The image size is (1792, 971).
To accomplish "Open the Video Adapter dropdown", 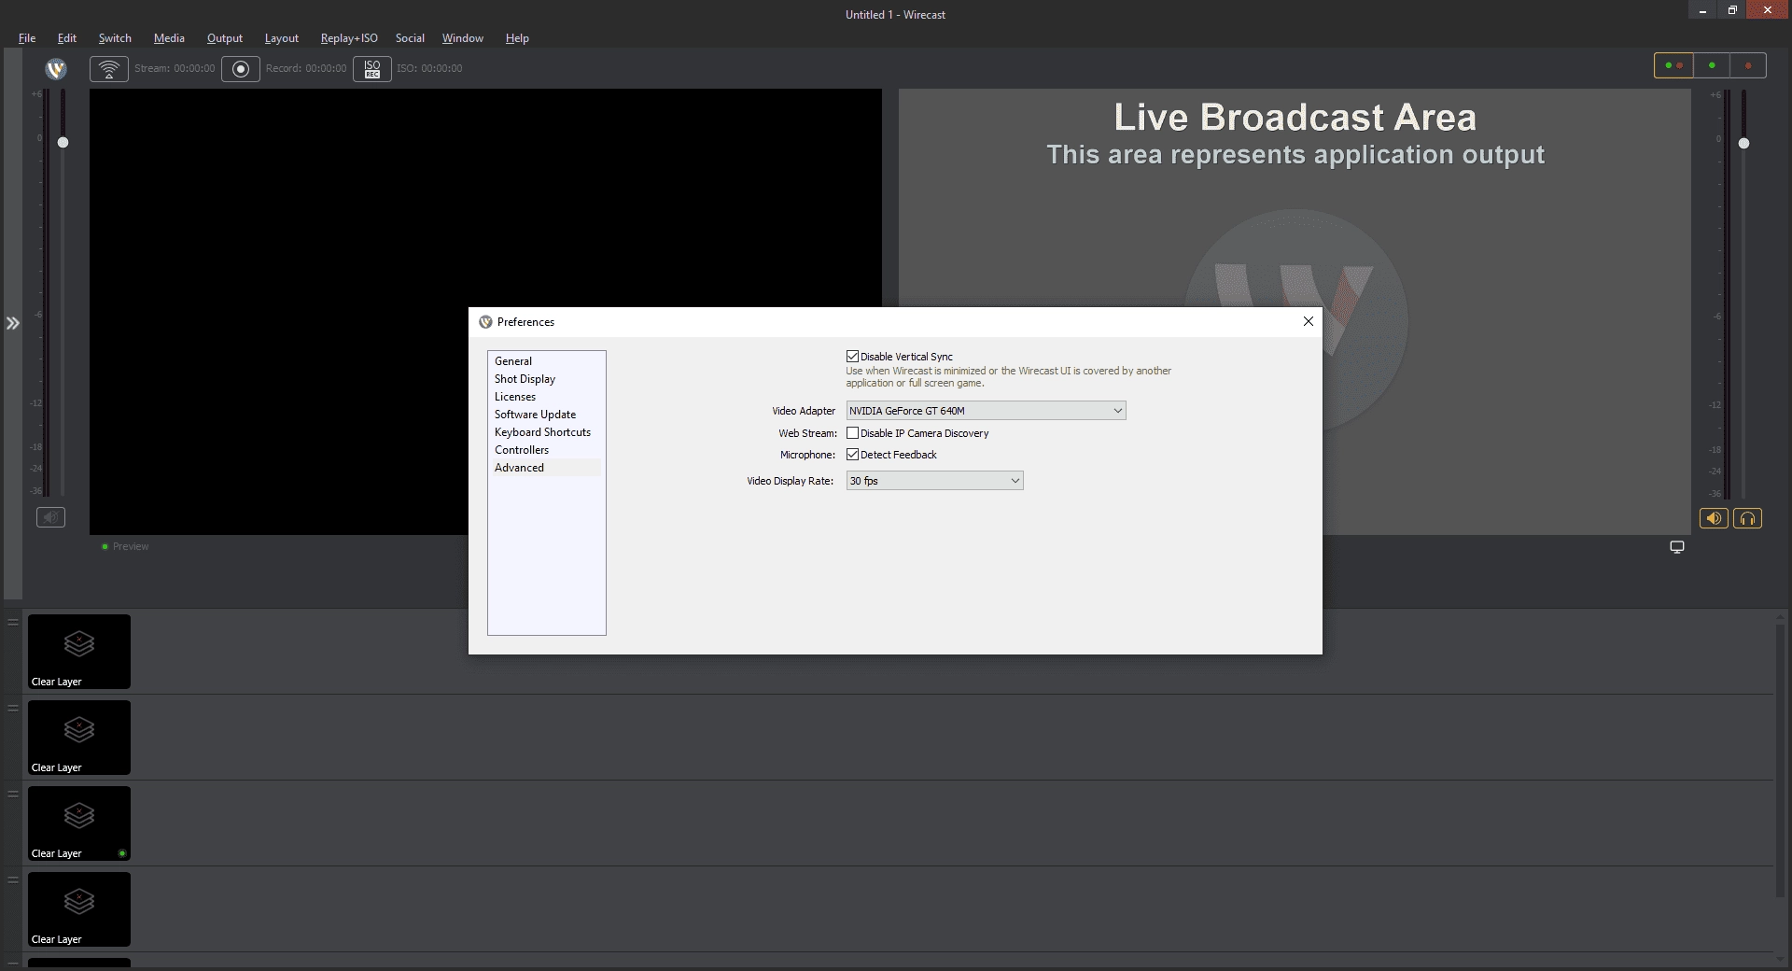I will pyautogui.click(x=986, y=411).
